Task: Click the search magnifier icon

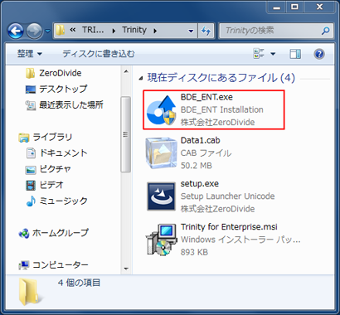Action: click(325, 31)
